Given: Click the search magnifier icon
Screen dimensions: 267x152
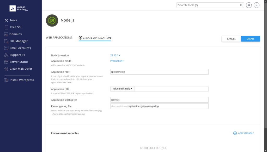Looking at the screenshot, I should pyautogui.click(x=241, y=5).
